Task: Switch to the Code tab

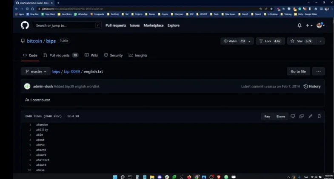Action: (x=30, y=55)
